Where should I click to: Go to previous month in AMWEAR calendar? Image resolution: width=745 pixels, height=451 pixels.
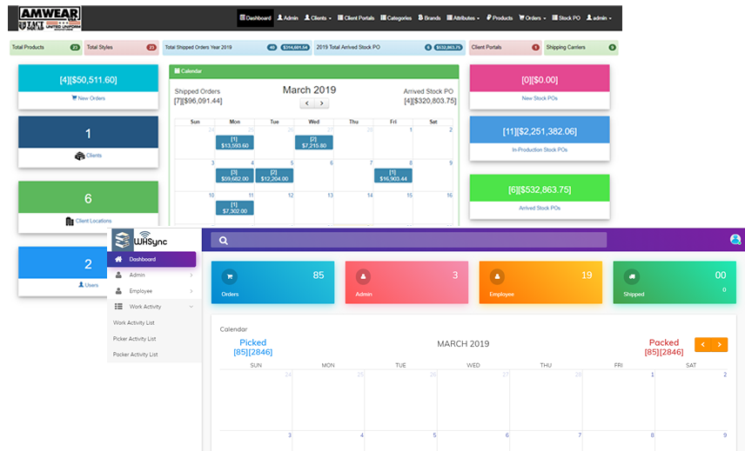coord(307,103)
